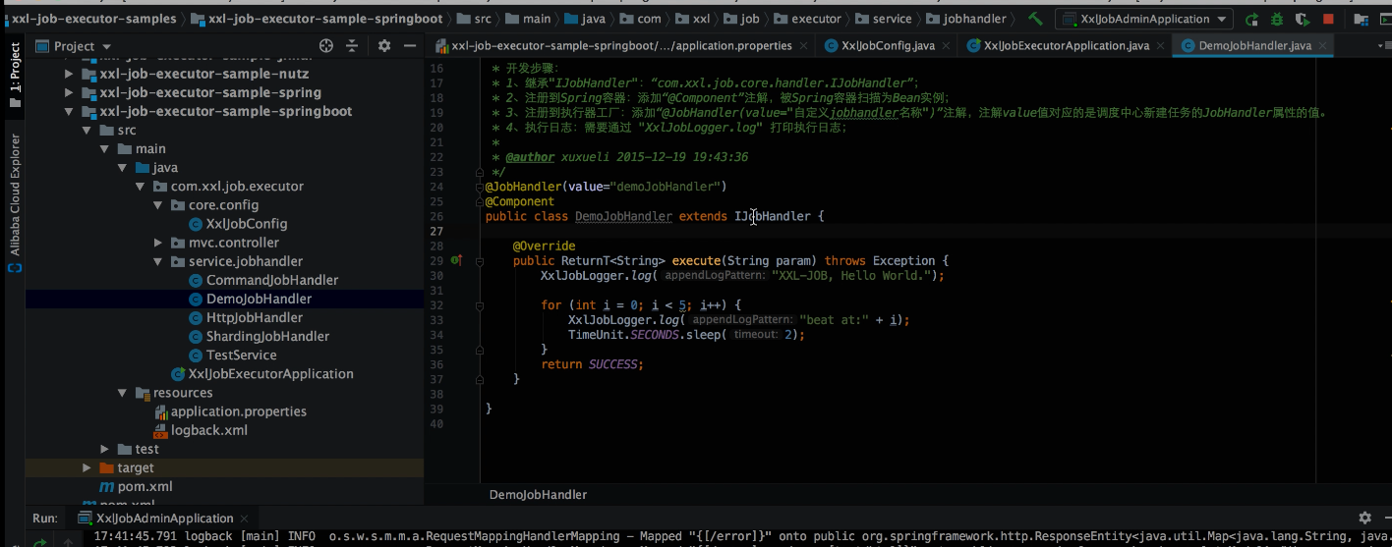Click IJobHandler class name in code
The height and width of the screenshot is (547, 1392).
[773, 216]
